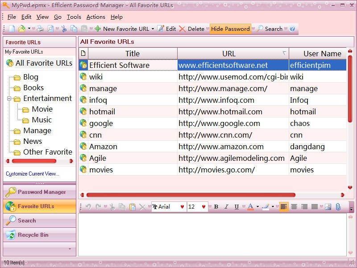Switch to Password Manager panel
Screen dimensions: 357x268
tap(39, 192)
